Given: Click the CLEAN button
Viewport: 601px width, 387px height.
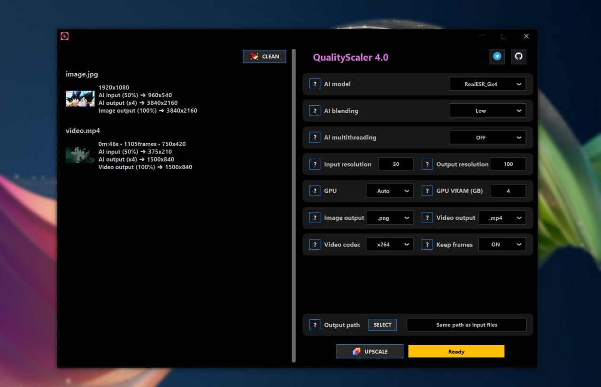Looking at the screenshot, I should [264, 56].
